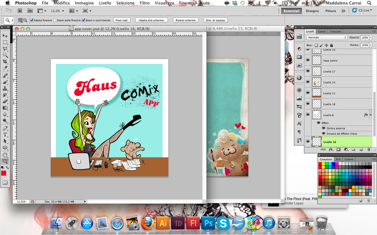The height and width of the screenshot is (235, 377).
Task: Switch to the Tracciati tab
Action: (335, 31)
